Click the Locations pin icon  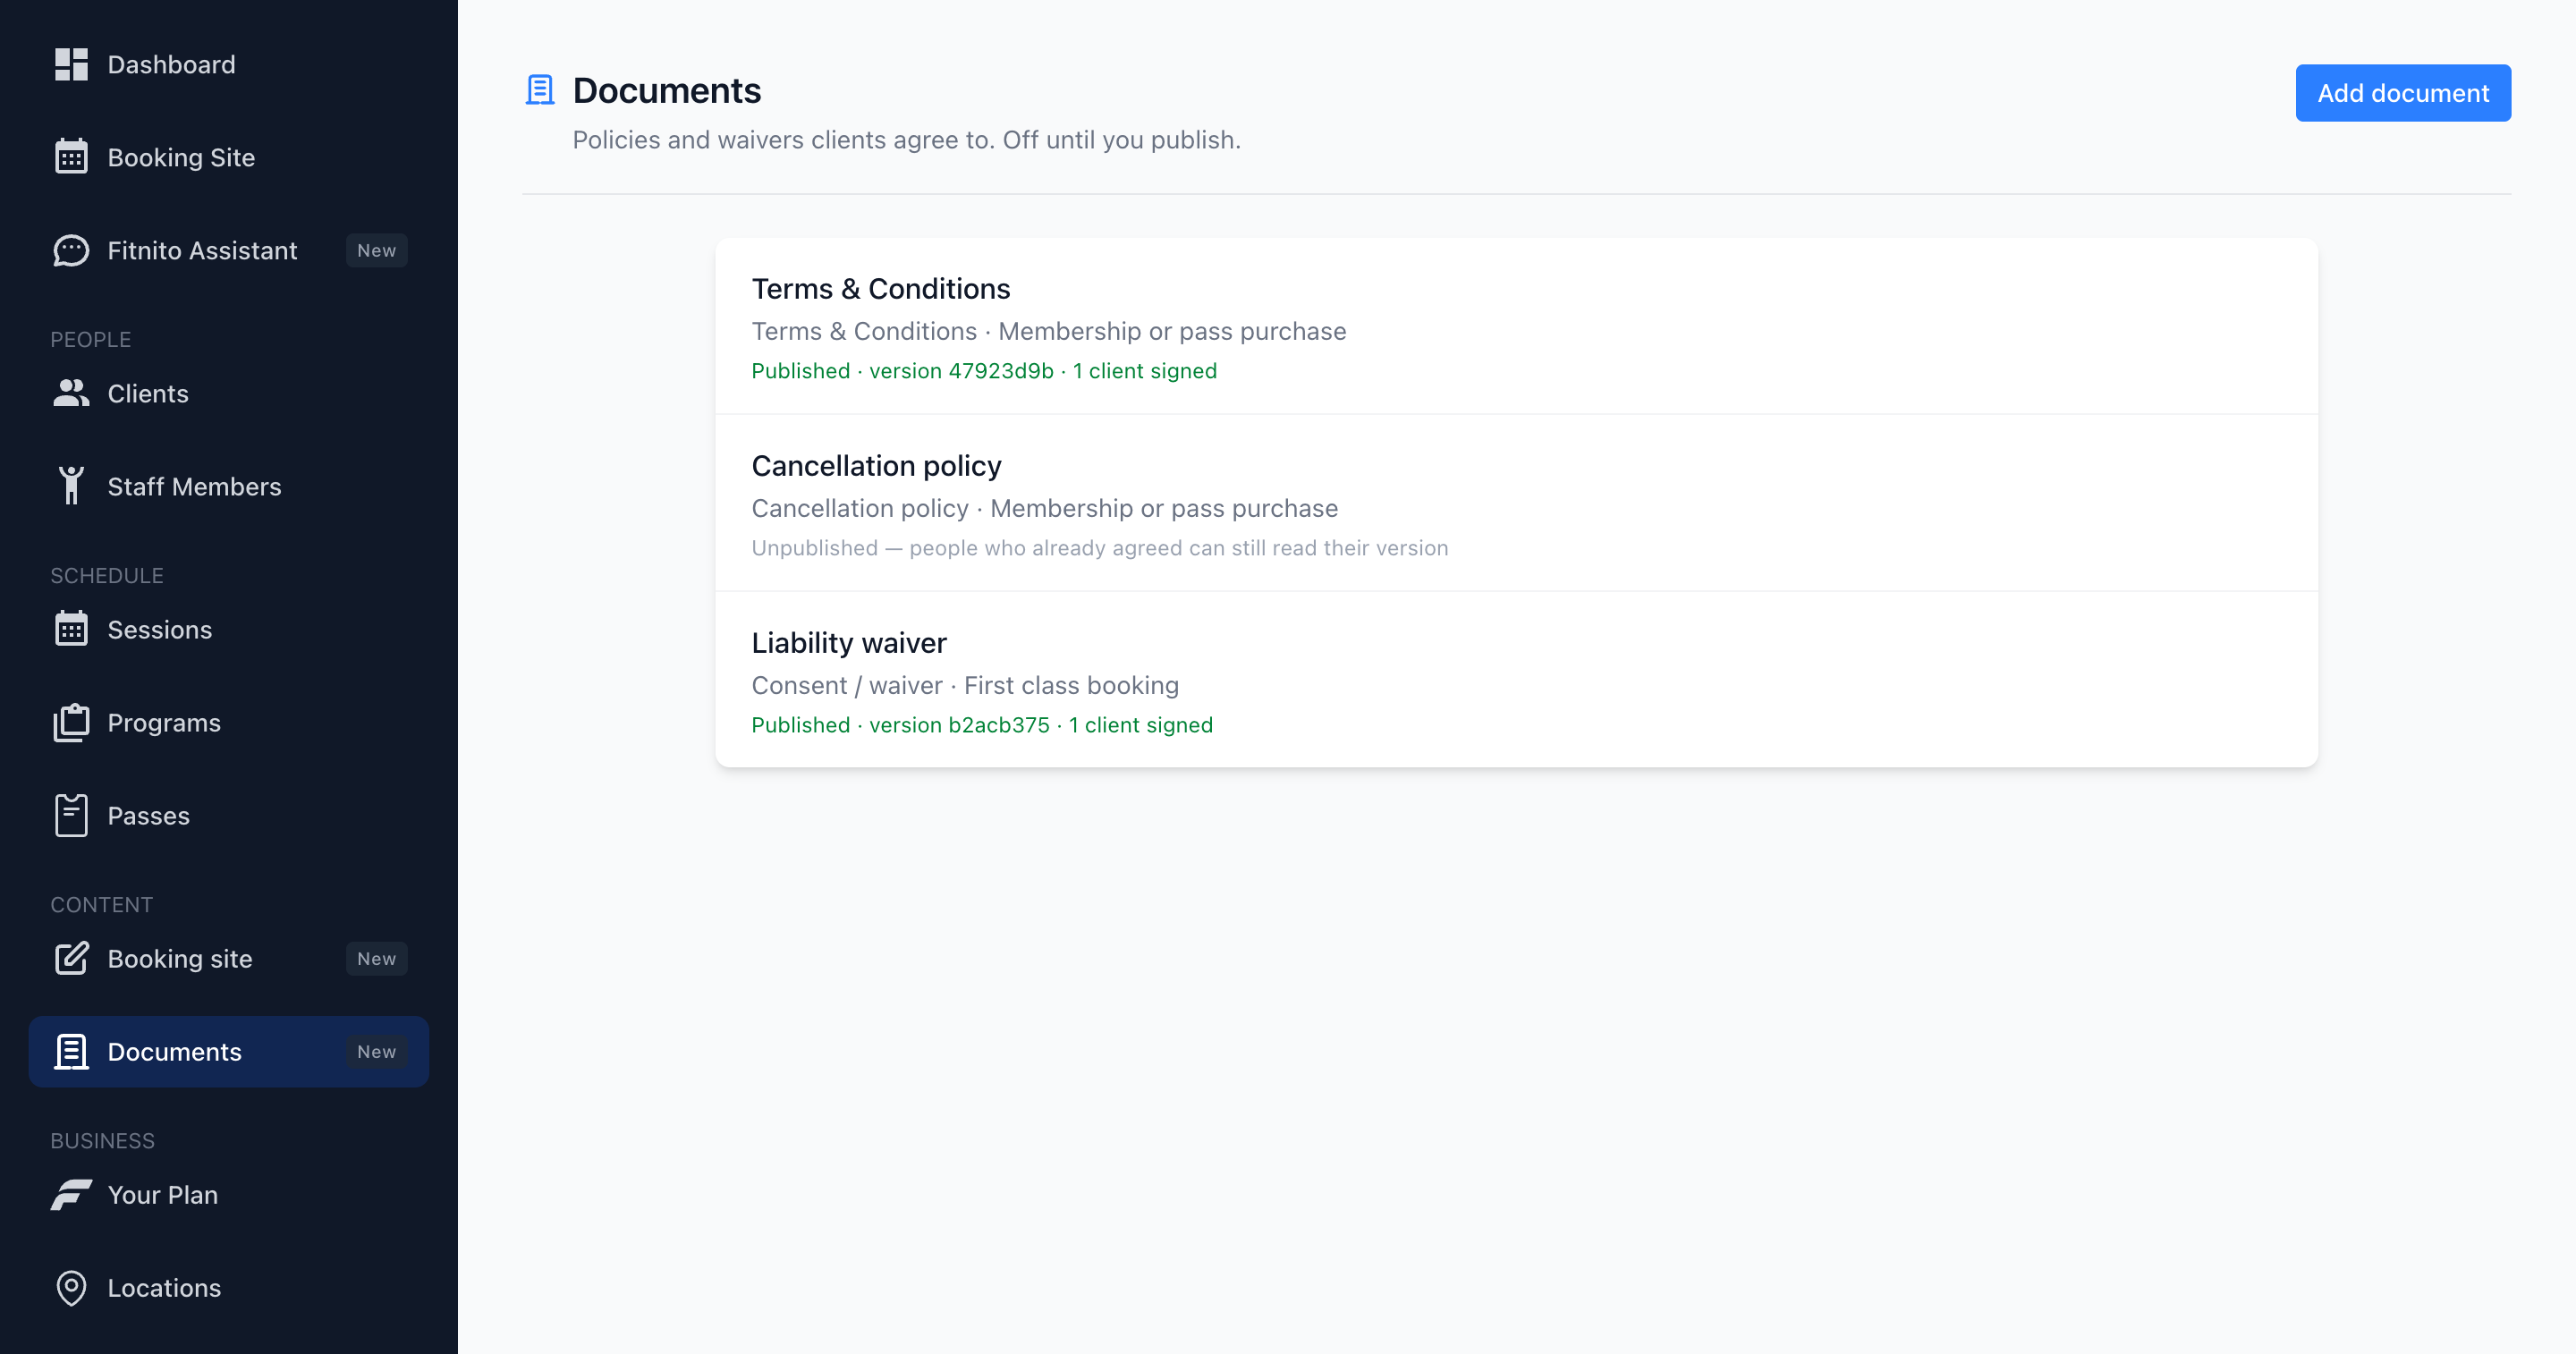71,1288
